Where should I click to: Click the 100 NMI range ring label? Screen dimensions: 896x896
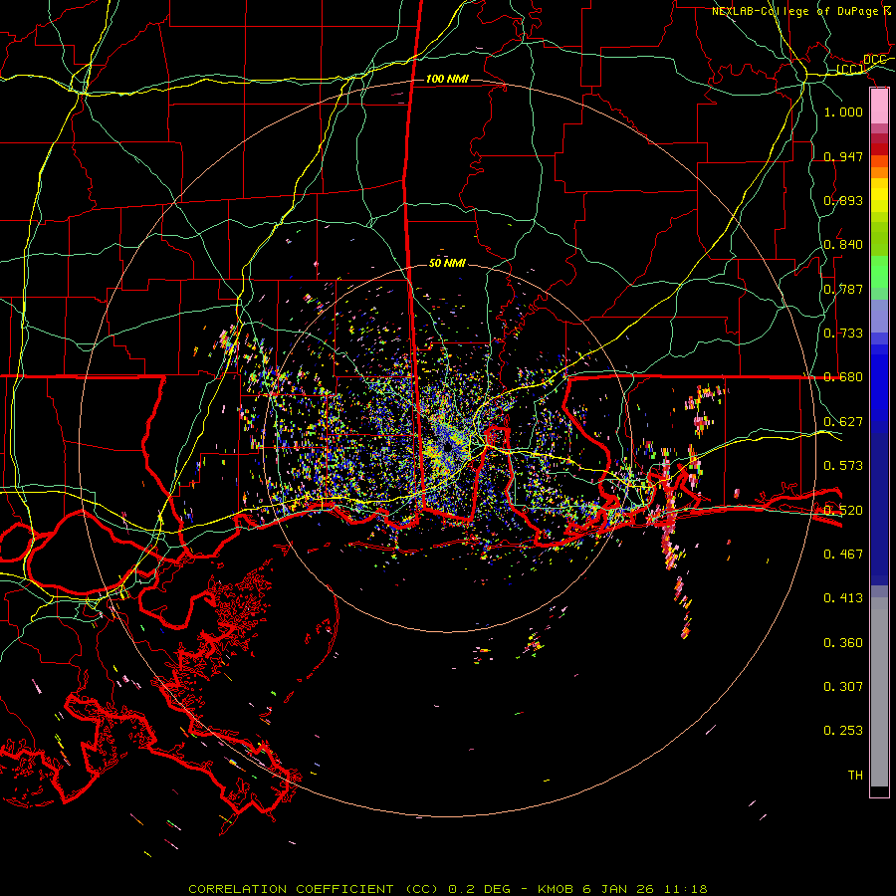point(447,79)
